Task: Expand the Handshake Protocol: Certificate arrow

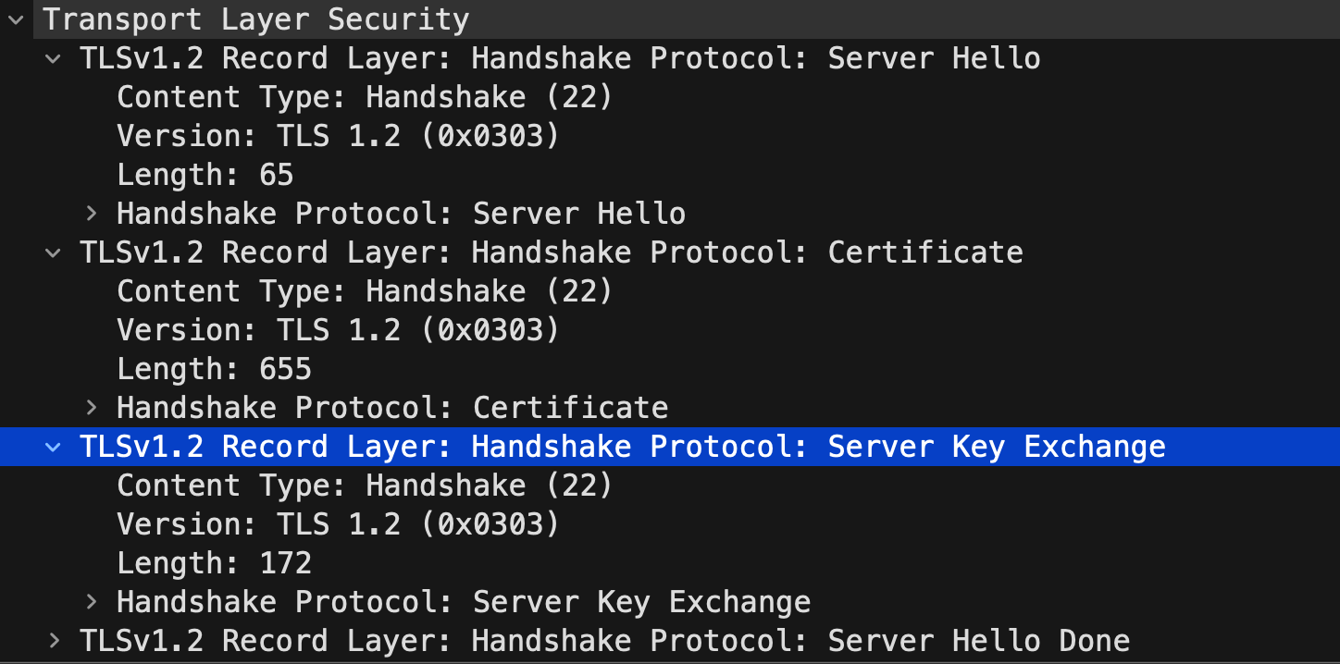Action: (x=91, y=408)
